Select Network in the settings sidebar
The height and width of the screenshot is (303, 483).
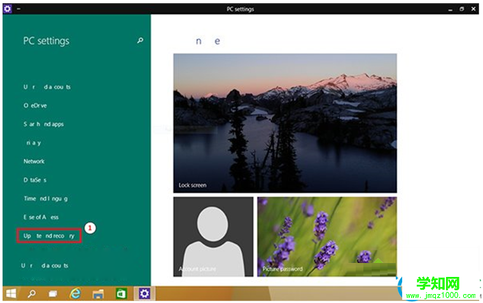coord(34,161)
